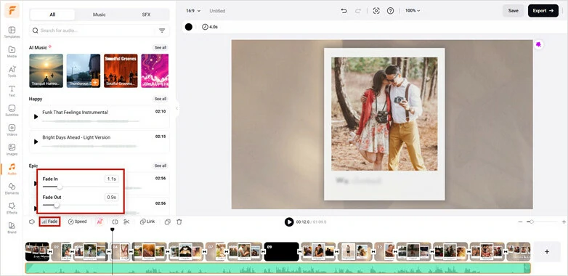Viewport: 568px width, 276px height.
Task: Open AI Tools in sidebar
Action: coord(12,71)
